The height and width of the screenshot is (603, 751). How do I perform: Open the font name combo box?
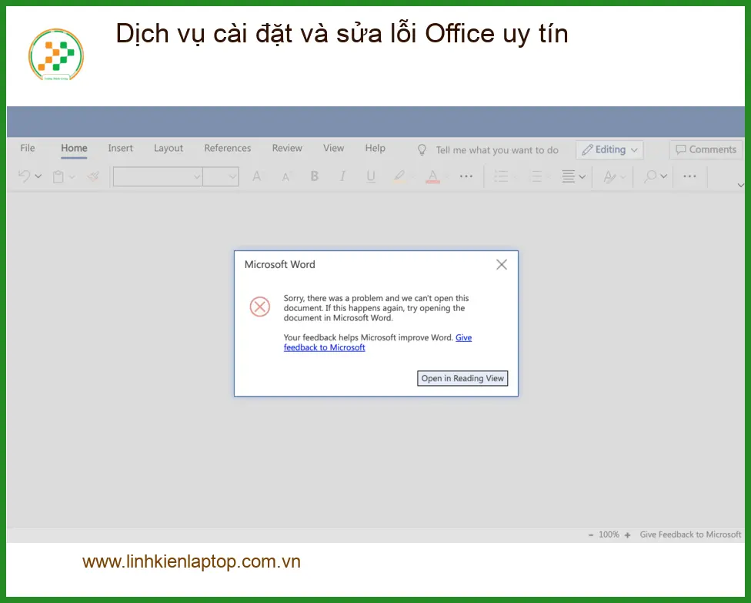tap(158, 176)
